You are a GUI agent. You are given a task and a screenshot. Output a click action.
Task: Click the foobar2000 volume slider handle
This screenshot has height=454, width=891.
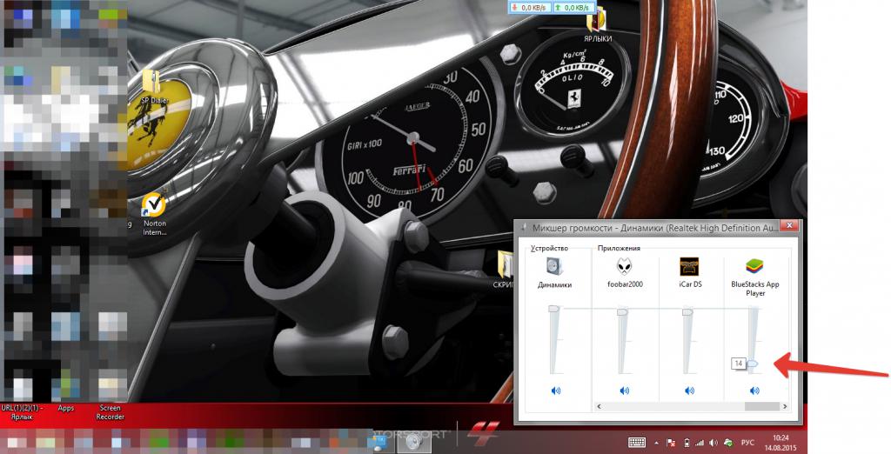tap(622, 311)
